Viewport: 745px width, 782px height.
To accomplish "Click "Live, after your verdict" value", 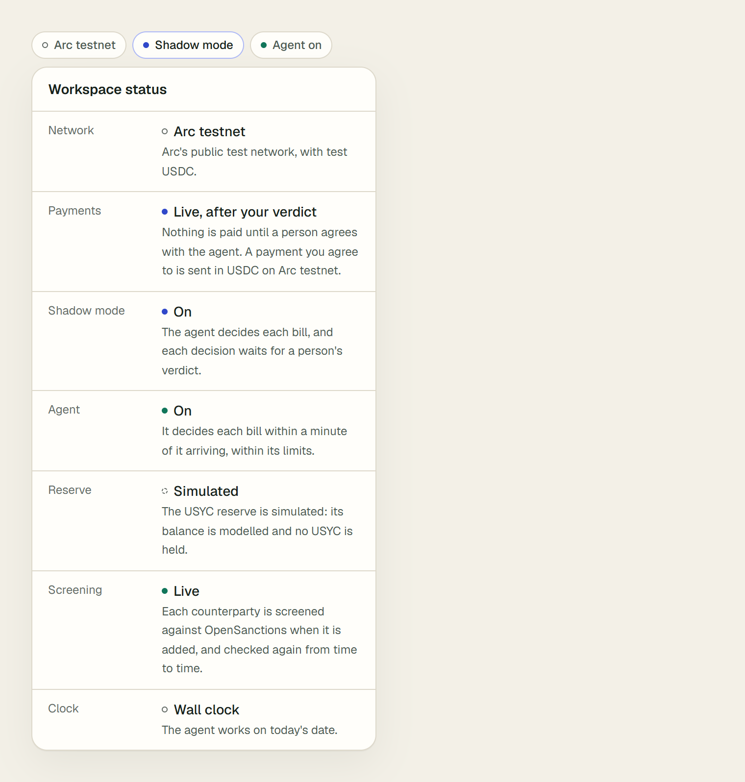I will click(245, 212).
